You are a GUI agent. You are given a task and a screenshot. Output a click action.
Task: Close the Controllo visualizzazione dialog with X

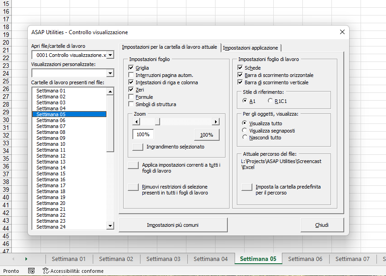click(x=342, y=32)
